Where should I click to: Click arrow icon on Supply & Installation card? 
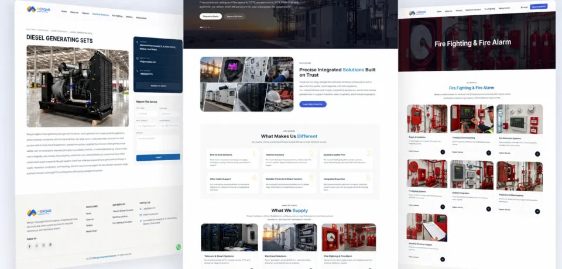(443, 152)
